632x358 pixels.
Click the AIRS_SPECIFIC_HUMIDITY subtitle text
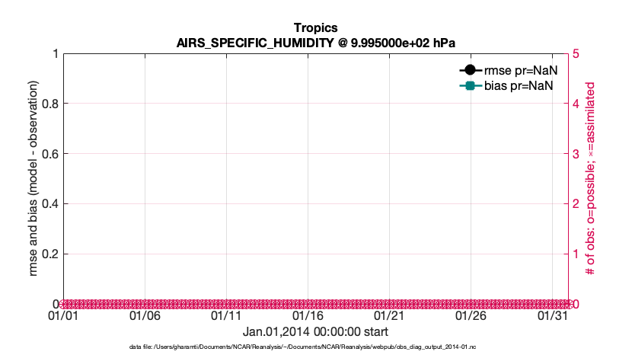pos(315,42)
